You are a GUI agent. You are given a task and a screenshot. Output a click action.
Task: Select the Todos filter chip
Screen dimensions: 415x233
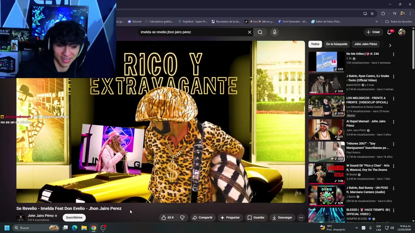(x=315, y=44)
